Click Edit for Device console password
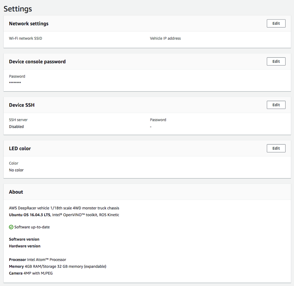 point(276,61)
